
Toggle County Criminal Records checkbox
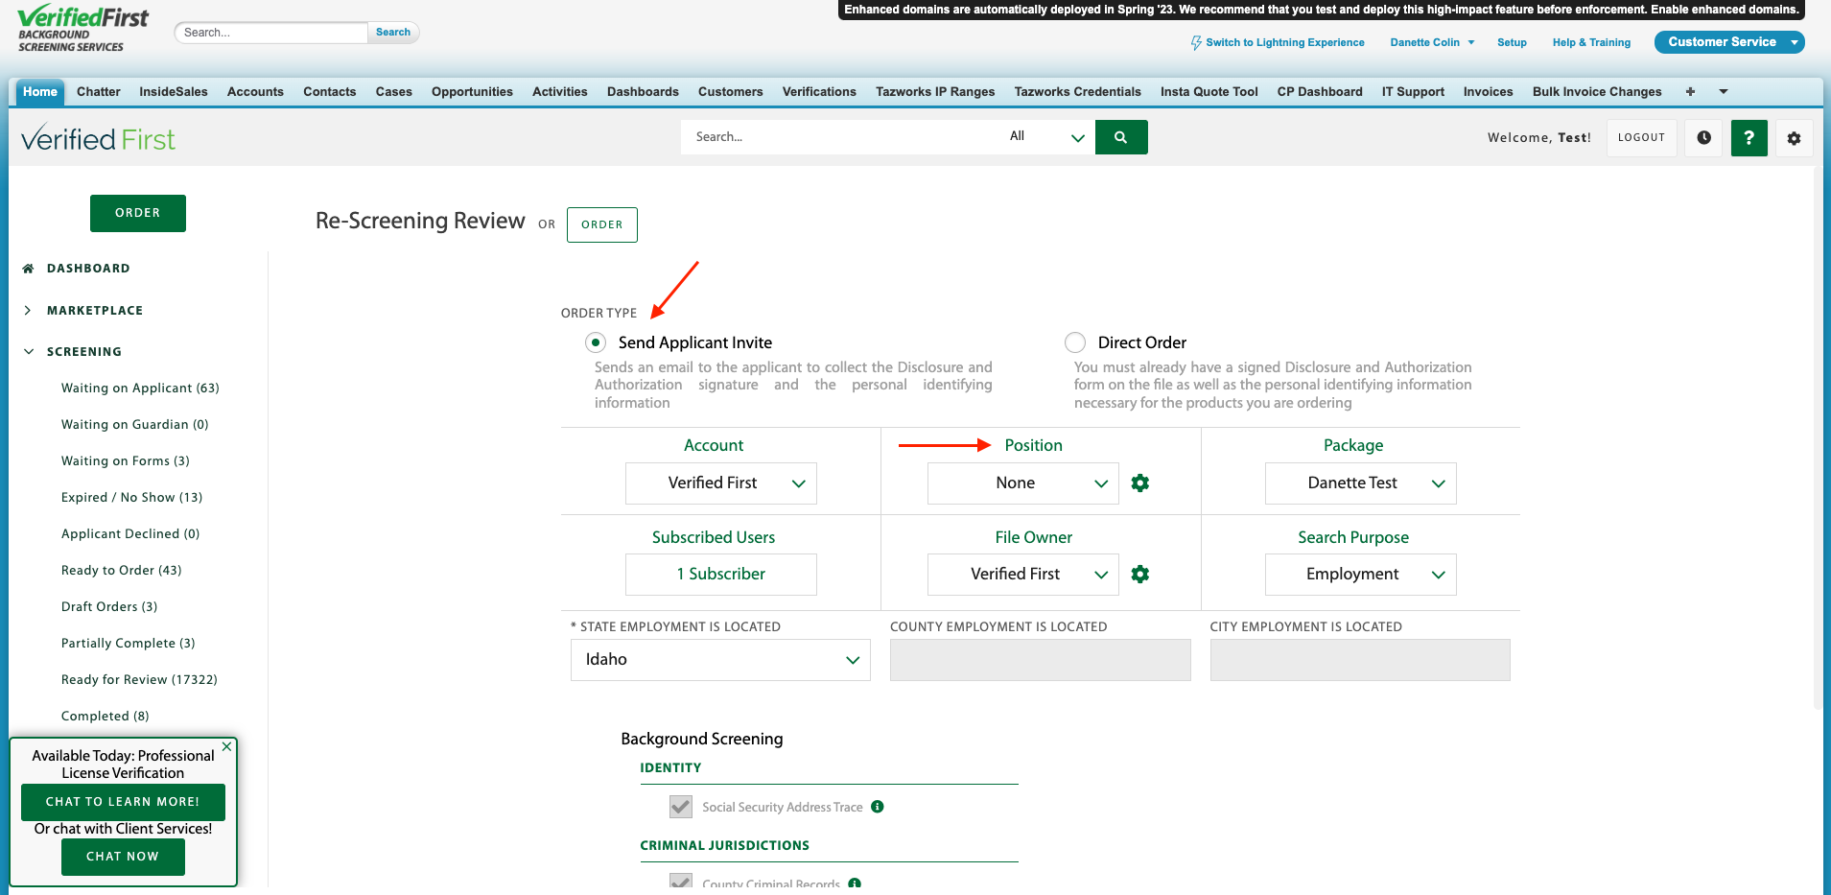[681, 883]
